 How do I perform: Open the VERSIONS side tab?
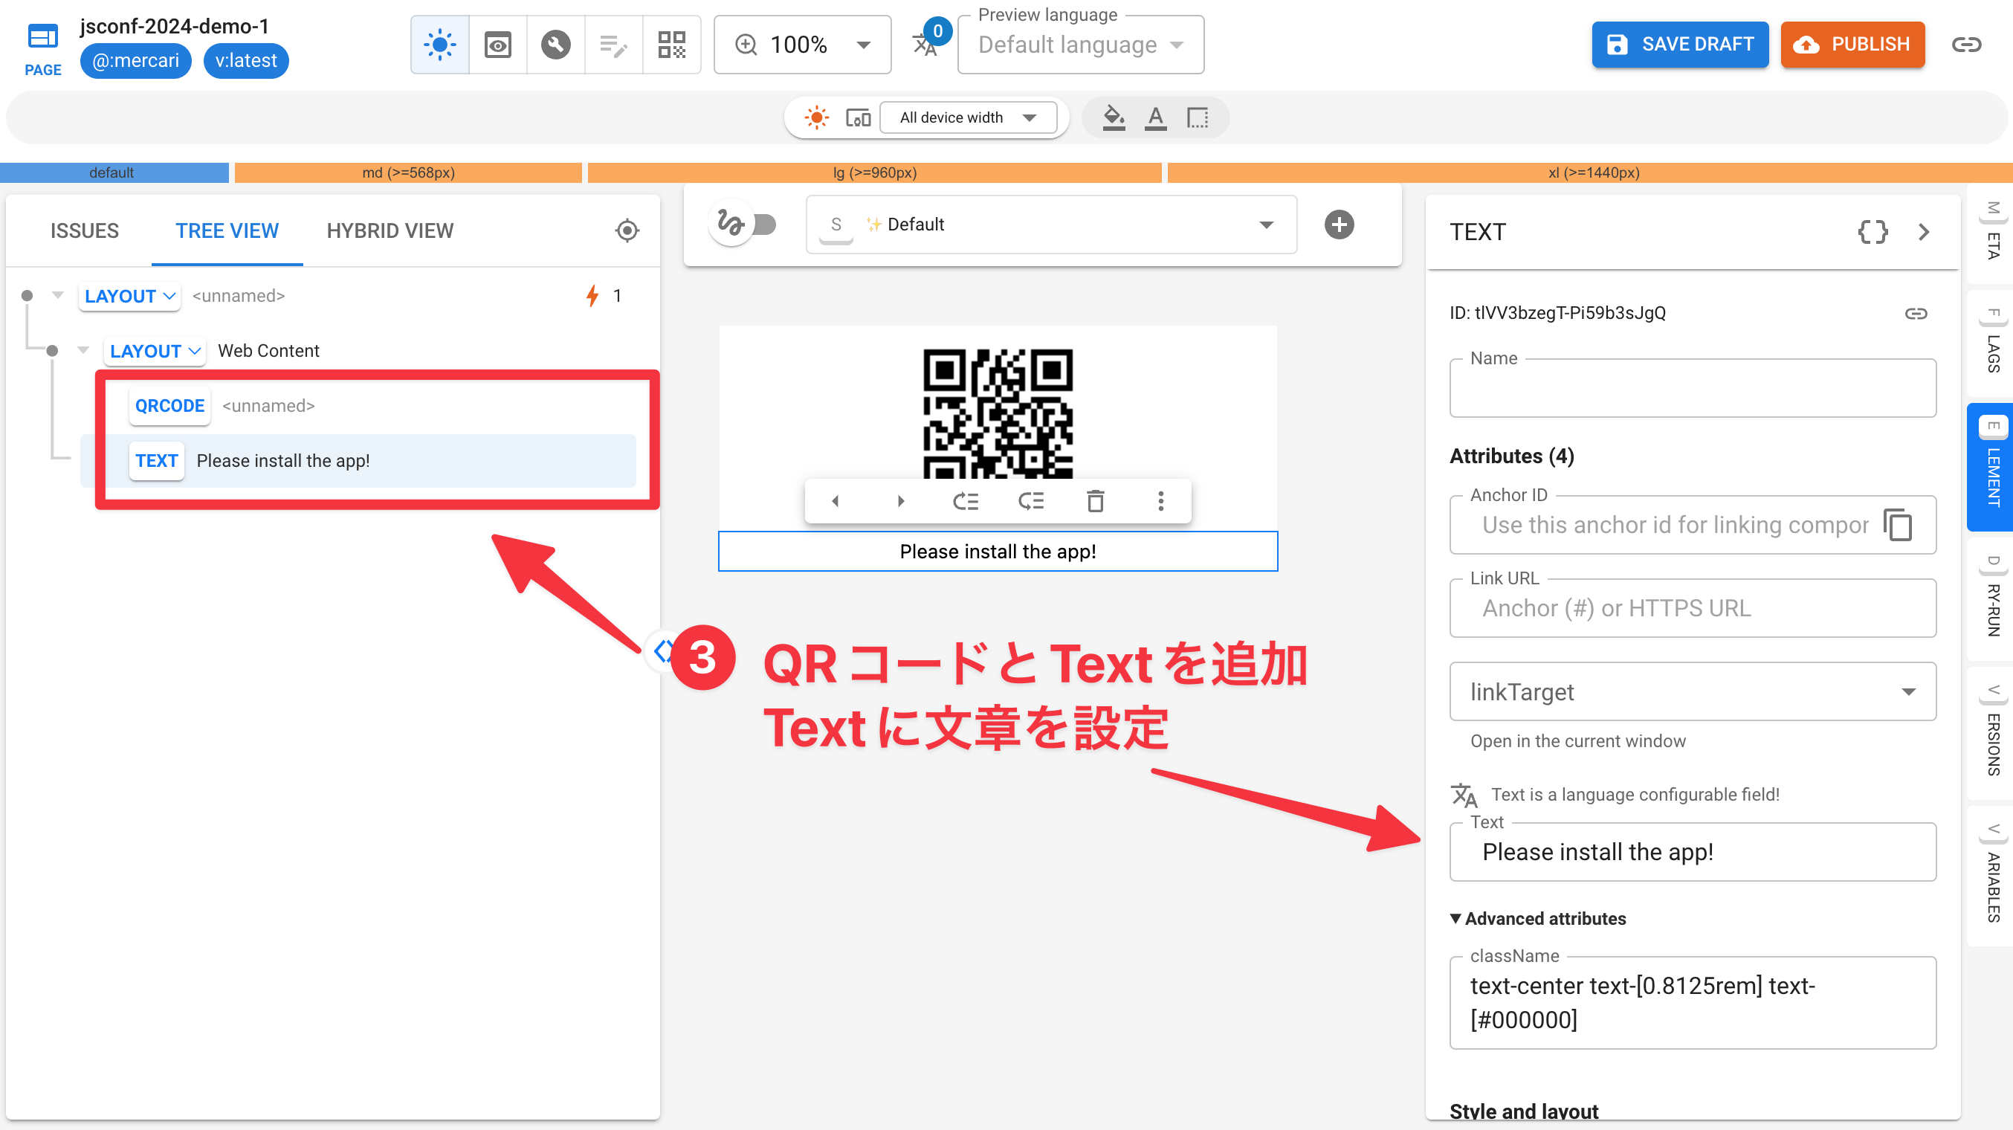tap(1993, 732)
